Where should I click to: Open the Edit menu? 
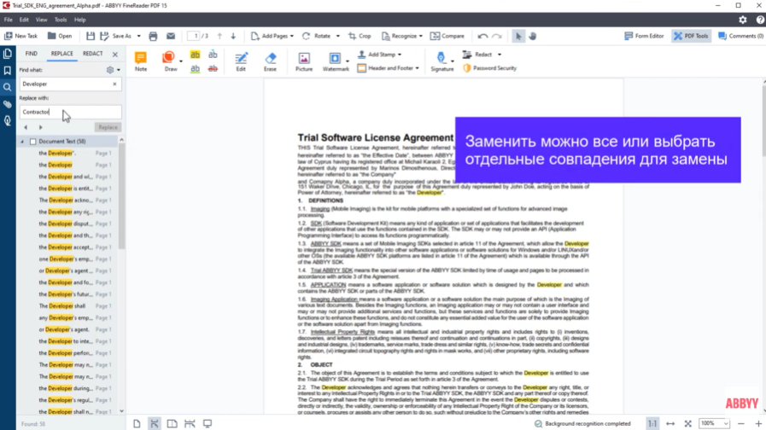click(x=24, y=20)
